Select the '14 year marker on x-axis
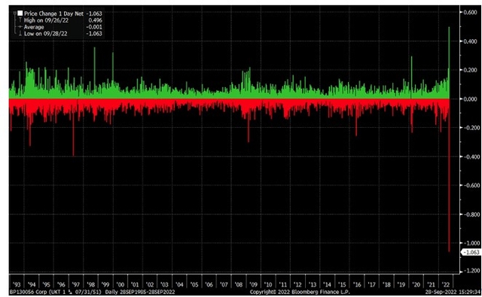This screenshot has height=297, width=482. tap(327, 284)
